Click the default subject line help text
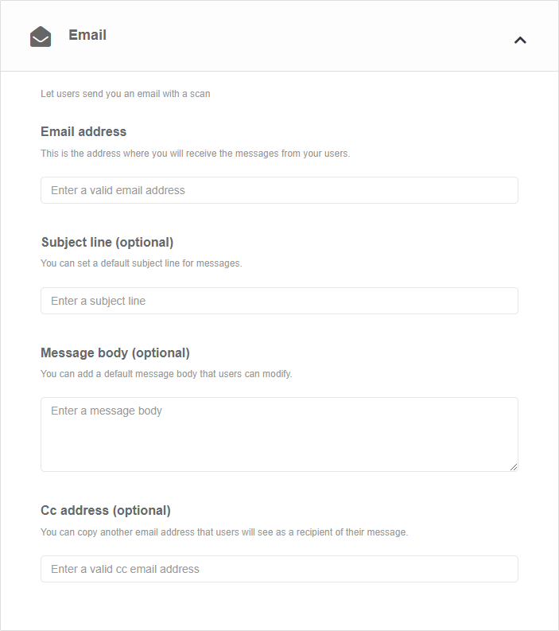 pyautogui.click(x=141, y=263)
